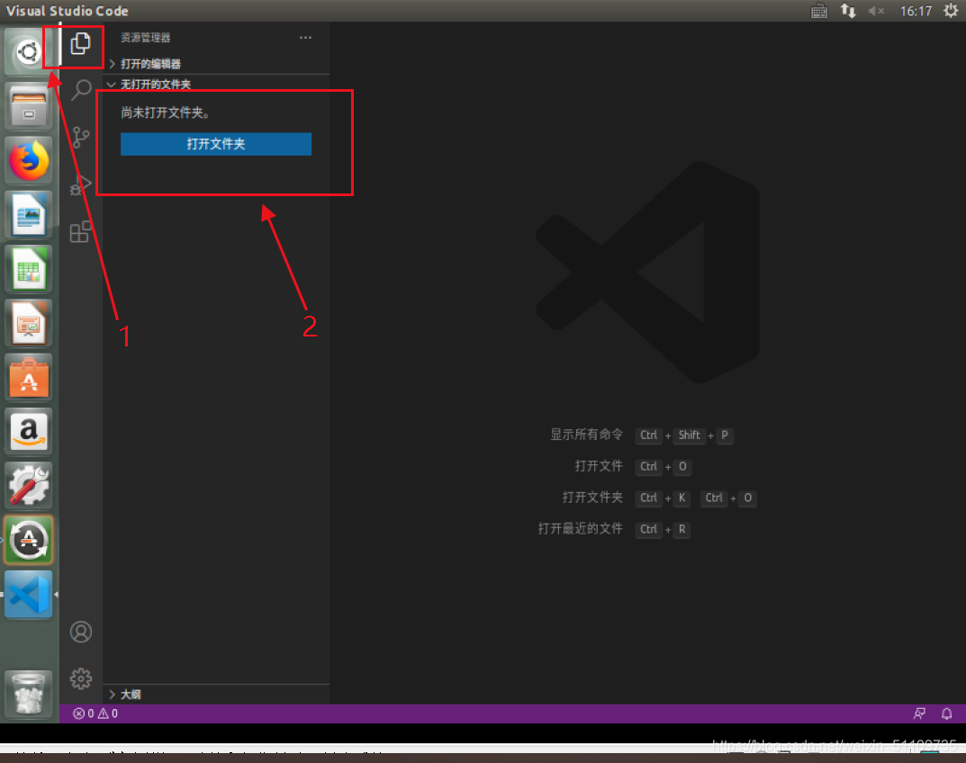
Task: Open Ubuntu Software Center dock icon
Action: [28, 377]
